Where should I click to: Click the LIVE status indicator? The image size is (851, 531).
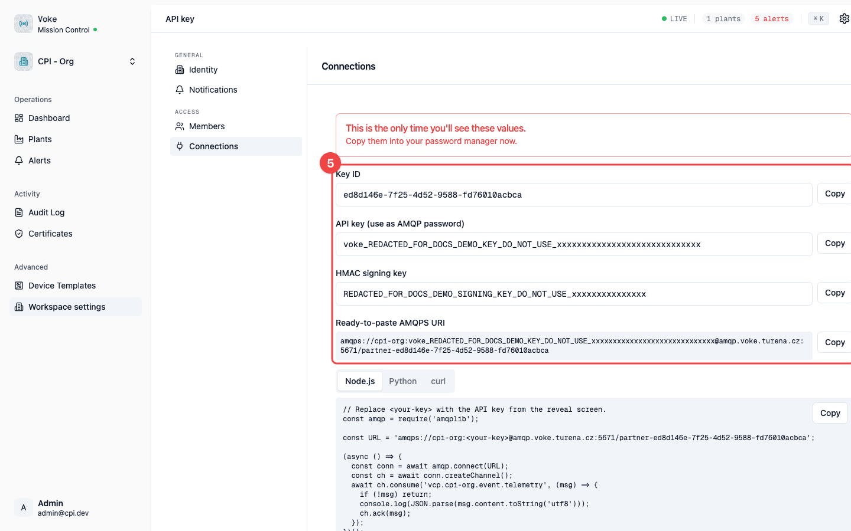coord(674,19)
